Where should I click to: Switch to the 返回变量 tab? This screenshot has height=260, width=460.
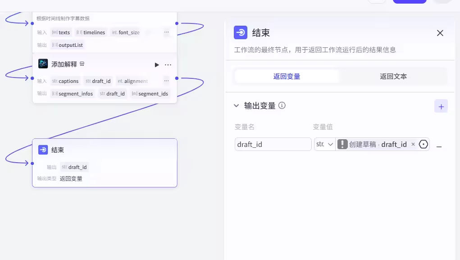287,76
